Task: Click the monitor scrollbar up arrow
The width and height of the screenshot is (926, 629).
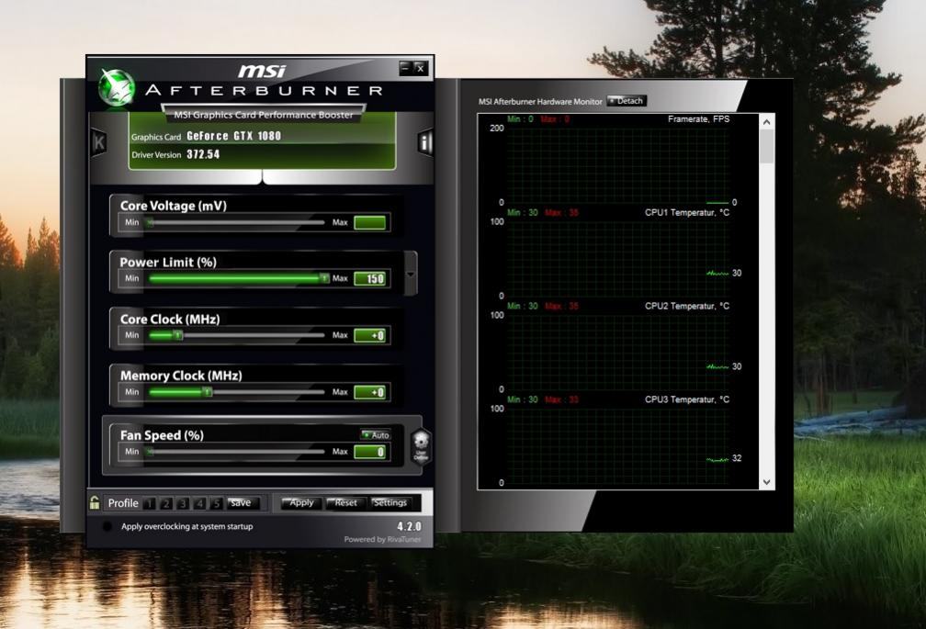Action: coord(766,122)
